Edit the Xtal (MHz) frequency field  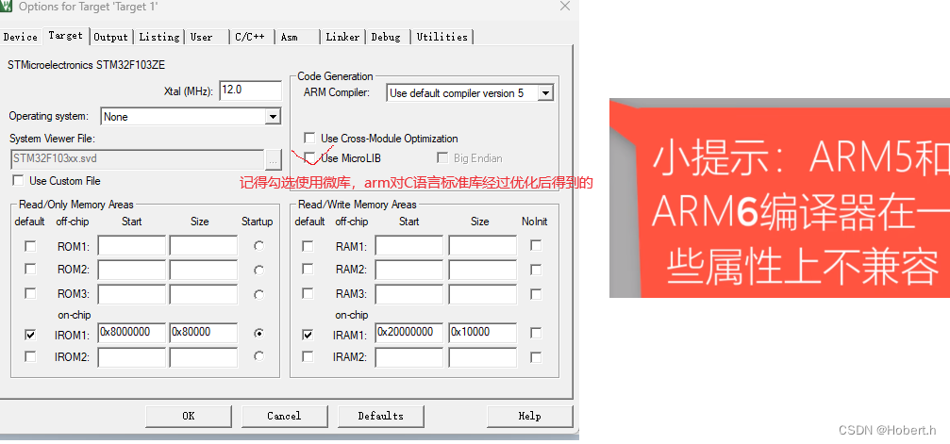click(250, 90)
